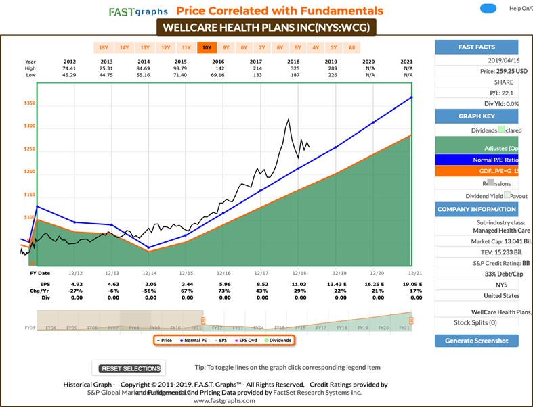Switch to the 9Y time range
The width and height of the screenshot is (533, 407).
(x=226, y=47)
